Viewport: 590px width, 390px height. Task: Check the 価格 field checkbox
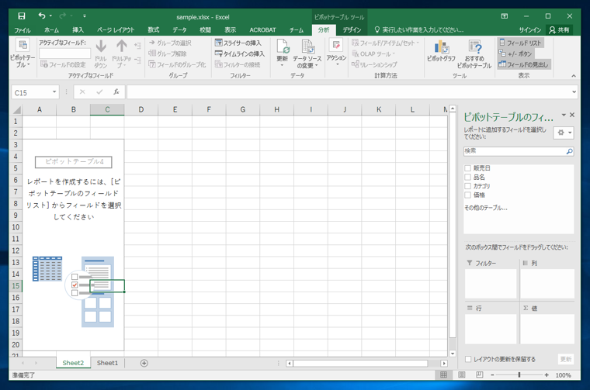pyautogui.click(x=467, y=195)
